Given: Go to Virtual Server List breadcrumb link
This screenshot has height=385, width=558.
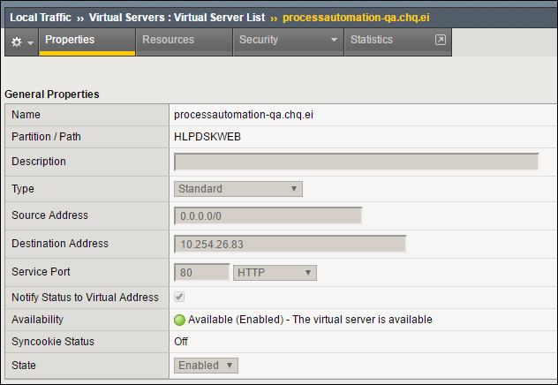Looking at the screenshot, I should [177, 18].
